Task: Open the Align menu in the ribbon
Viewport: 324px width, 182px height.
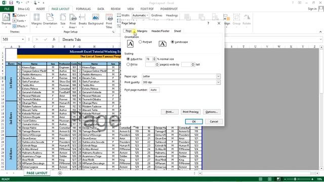Action: [x=227, y=21]
